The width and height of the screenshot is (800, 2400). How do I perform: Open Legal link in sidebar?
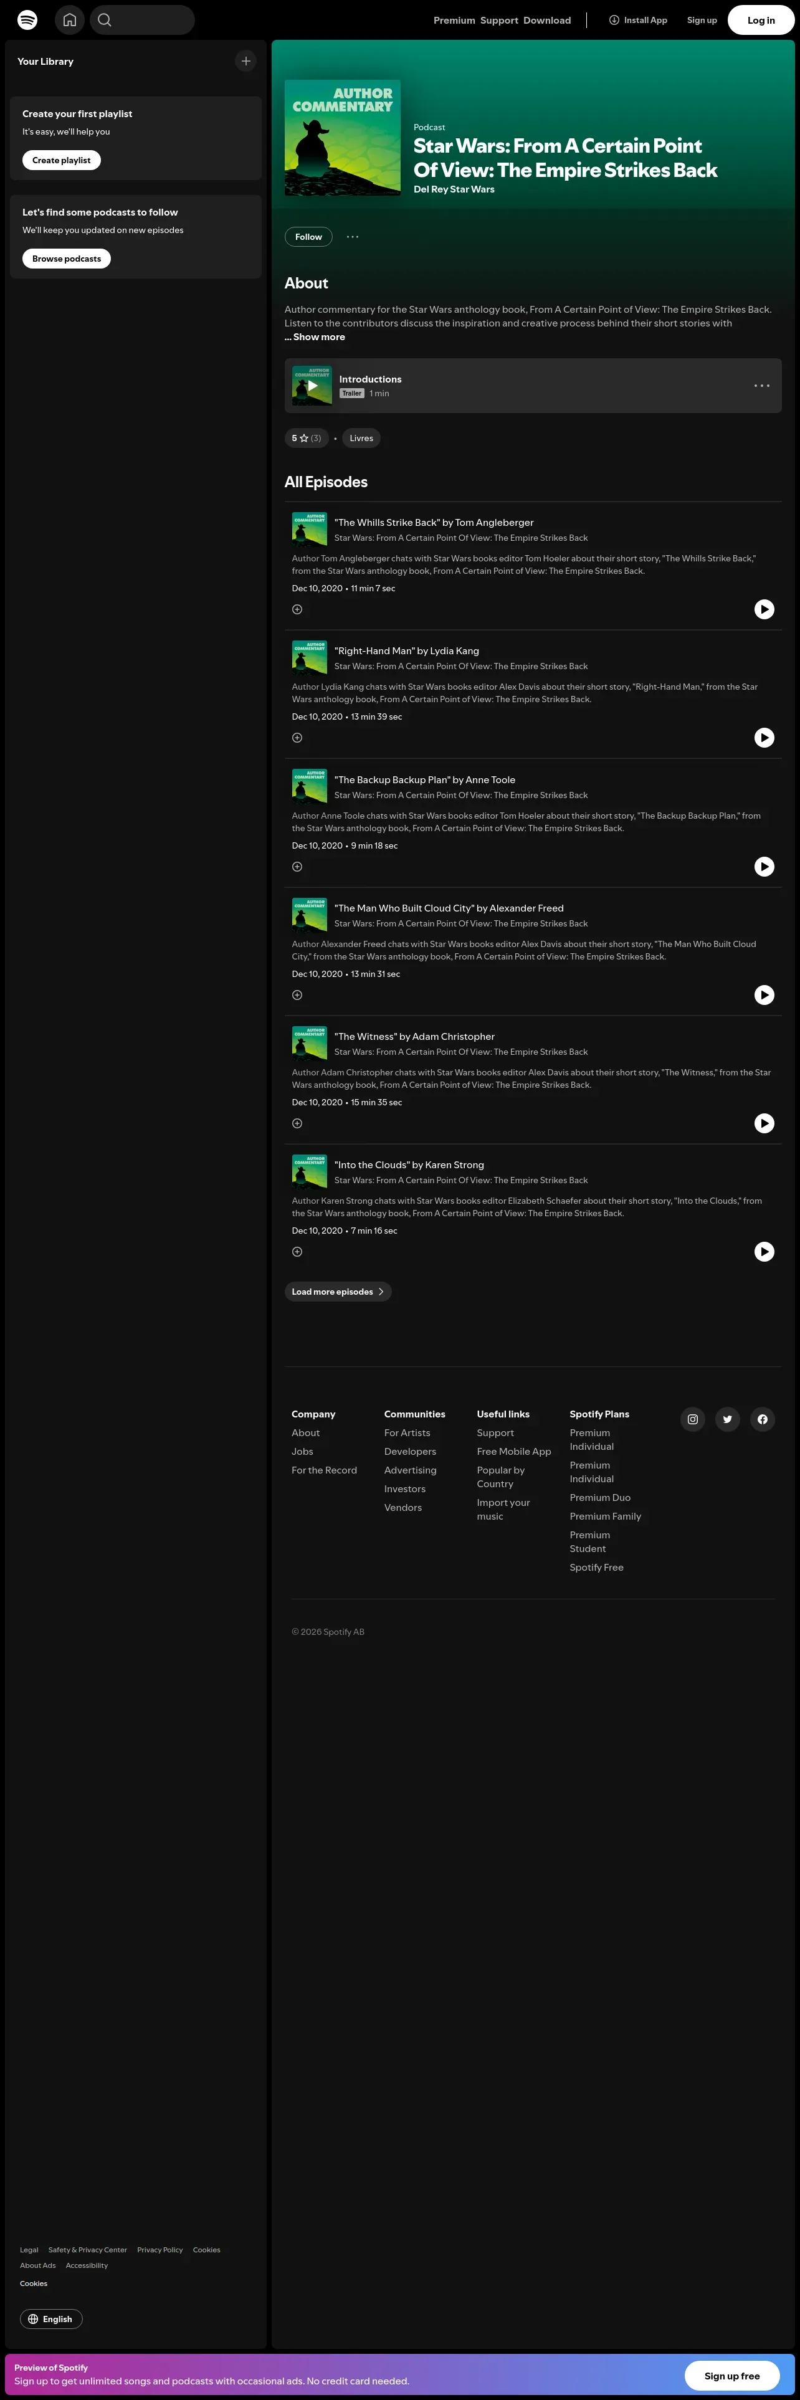29,2250
